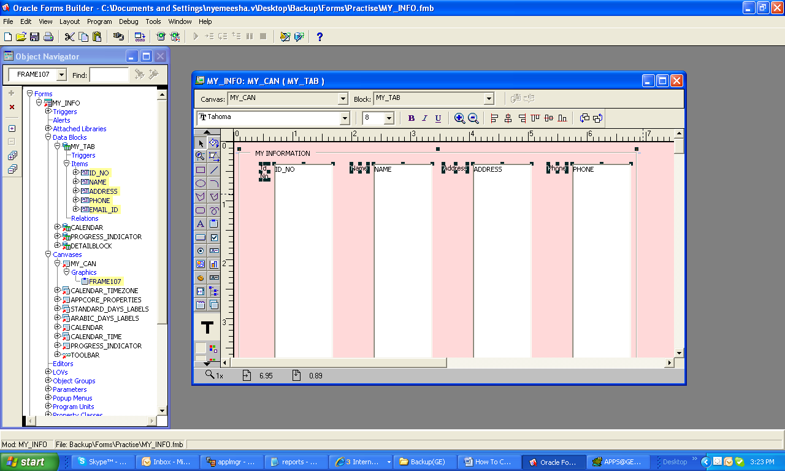The image size is (785, 471).
Task: Open the Canvas MY_CAN dropdown
Action: (343, 99)
